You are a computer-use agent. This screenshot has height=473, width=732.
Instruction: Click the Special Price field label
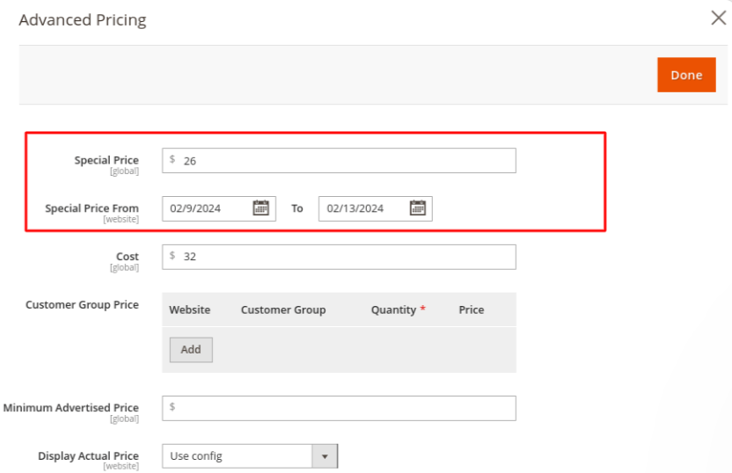coord(106,160)
